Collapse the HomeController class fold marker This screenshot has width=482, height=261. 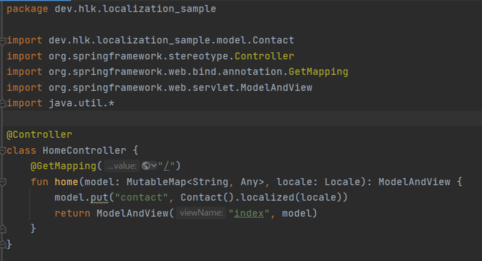pyautogui.click(x=3, y=150)
